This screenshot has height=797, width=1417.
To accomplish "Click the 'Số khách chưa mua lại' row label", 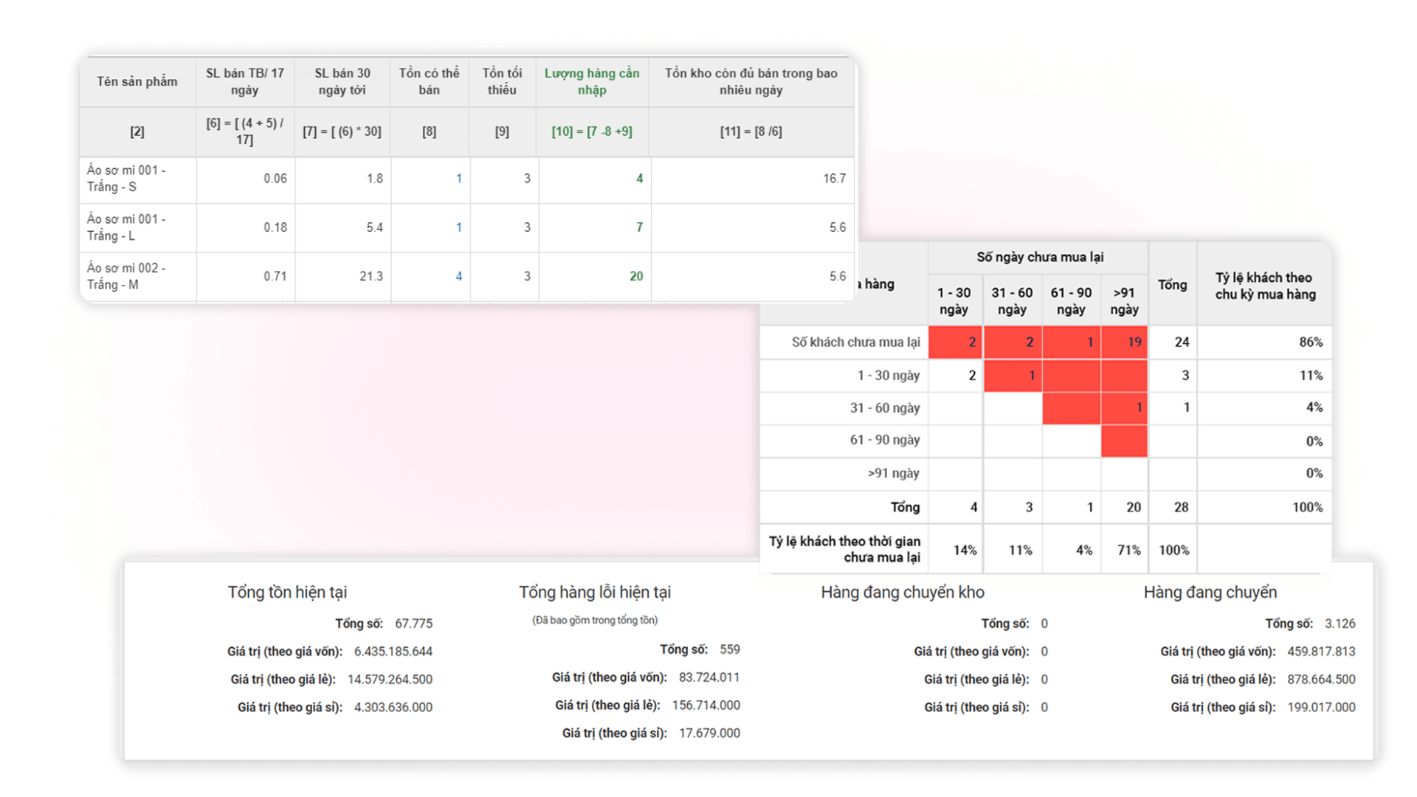I will pyautogui.click(x=855, y=342).
